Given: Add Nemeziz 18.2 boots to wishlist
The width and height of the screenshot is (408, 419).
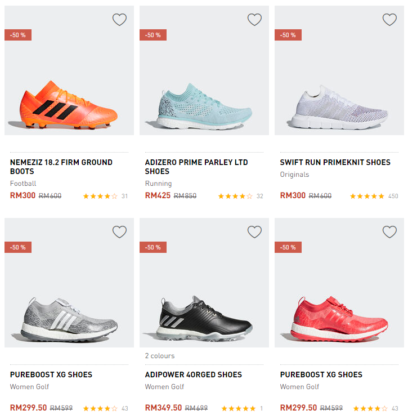Looking at the screenshot, I should point(119,20).
